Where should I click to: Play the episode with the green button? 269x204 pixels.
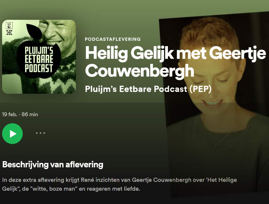12,133
